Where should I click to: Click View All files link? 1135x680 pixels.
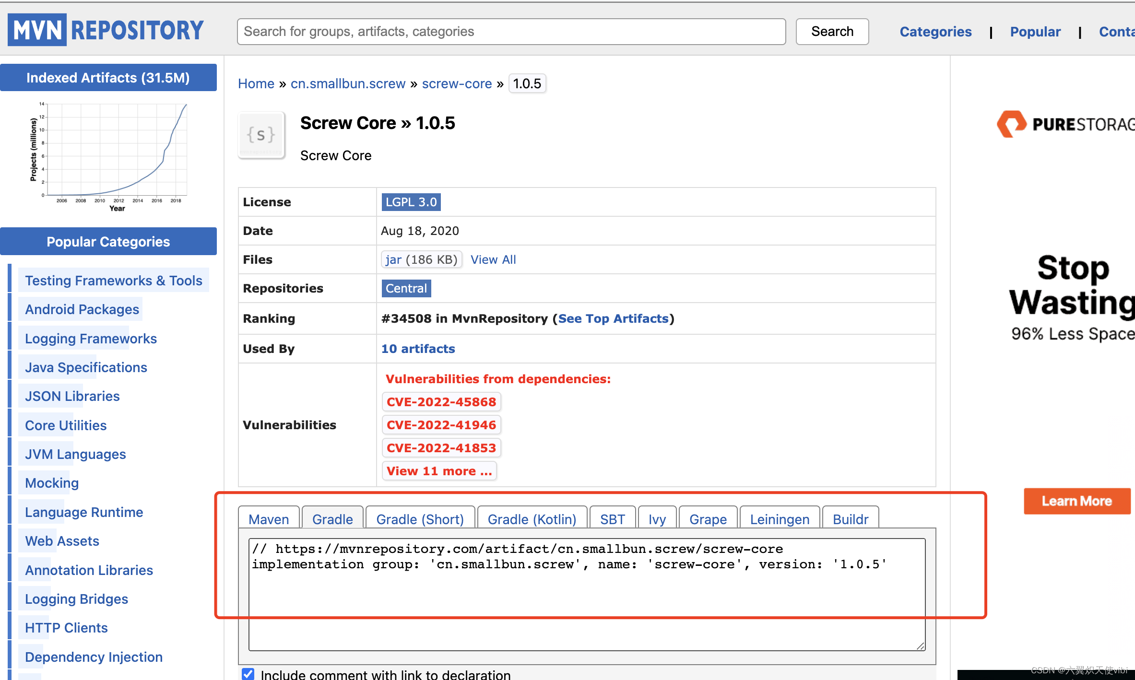[x=493, y=259]
